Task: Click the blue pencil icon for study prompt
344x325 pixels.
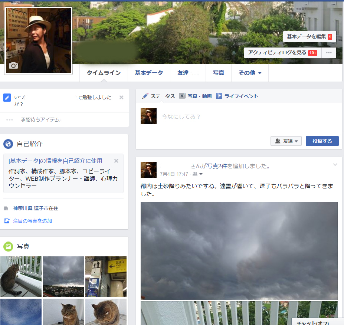Action: (7, 98)
